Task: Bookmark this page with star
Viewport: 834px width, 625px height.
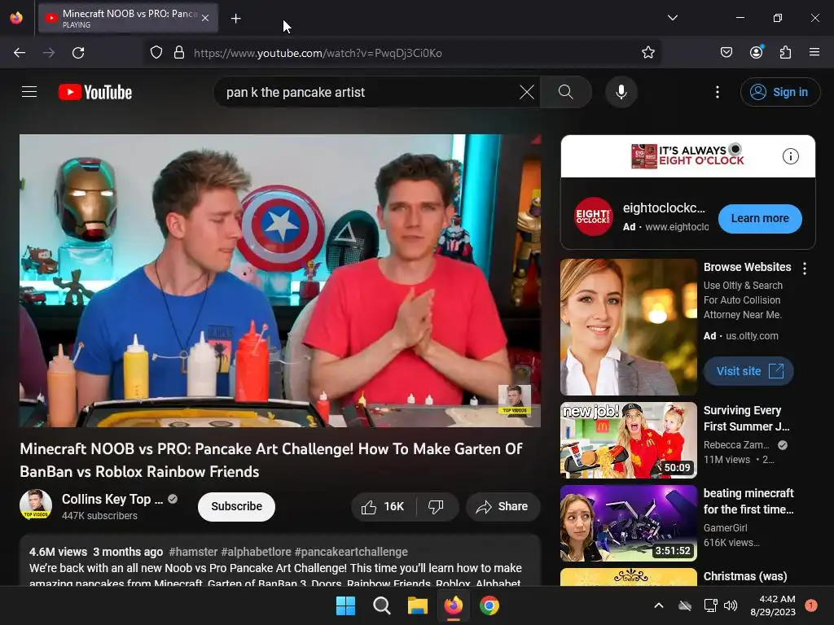Action: click(x=647, y=53)
